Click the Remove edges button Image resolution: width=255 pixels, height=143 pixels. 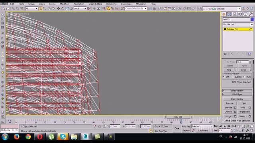tap(229, 103)
